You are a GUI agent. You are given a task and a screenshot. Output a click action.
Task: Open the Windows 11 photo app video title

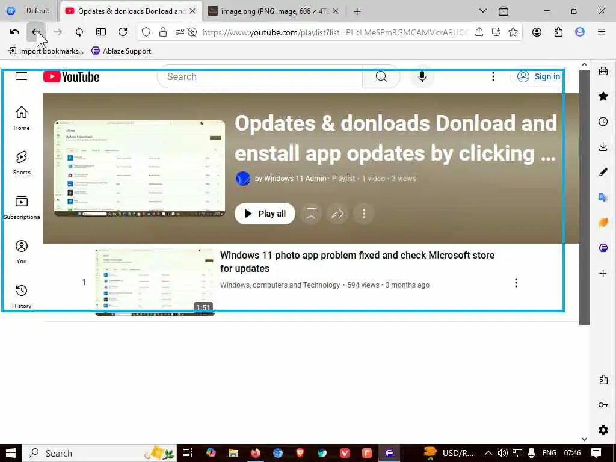pyautogui.click(x=357, y=262)
